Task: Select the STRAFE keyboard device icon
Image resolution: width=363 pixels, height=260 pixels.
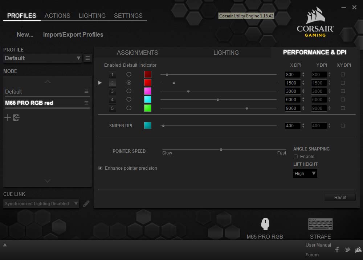Action: pyautogui.click(x=321, y=224)
